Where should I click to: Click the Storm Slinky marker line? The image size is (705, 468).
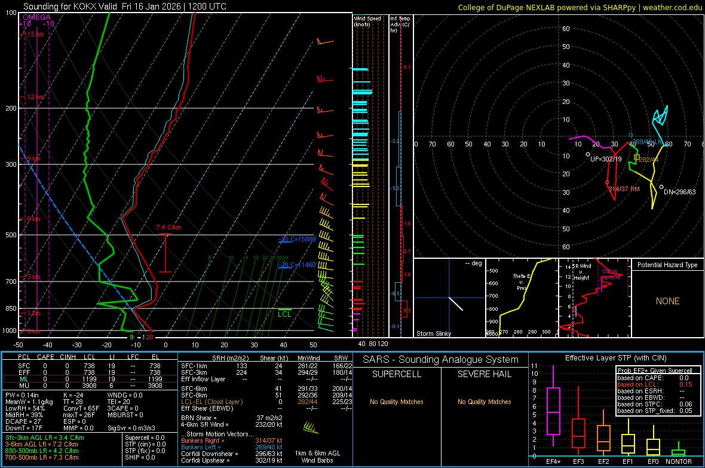[456, 304]
